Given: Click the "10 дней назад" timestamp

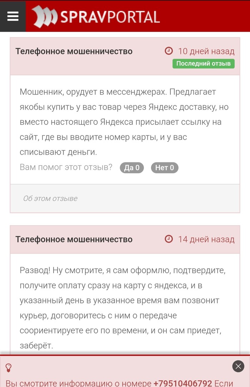Looking at the screenshot, I should click(x=206, y=51).
